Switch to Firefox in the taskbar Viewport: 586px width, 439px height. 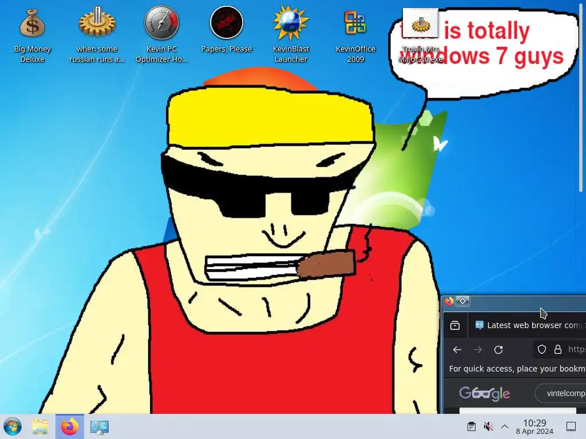coord(70,426)
